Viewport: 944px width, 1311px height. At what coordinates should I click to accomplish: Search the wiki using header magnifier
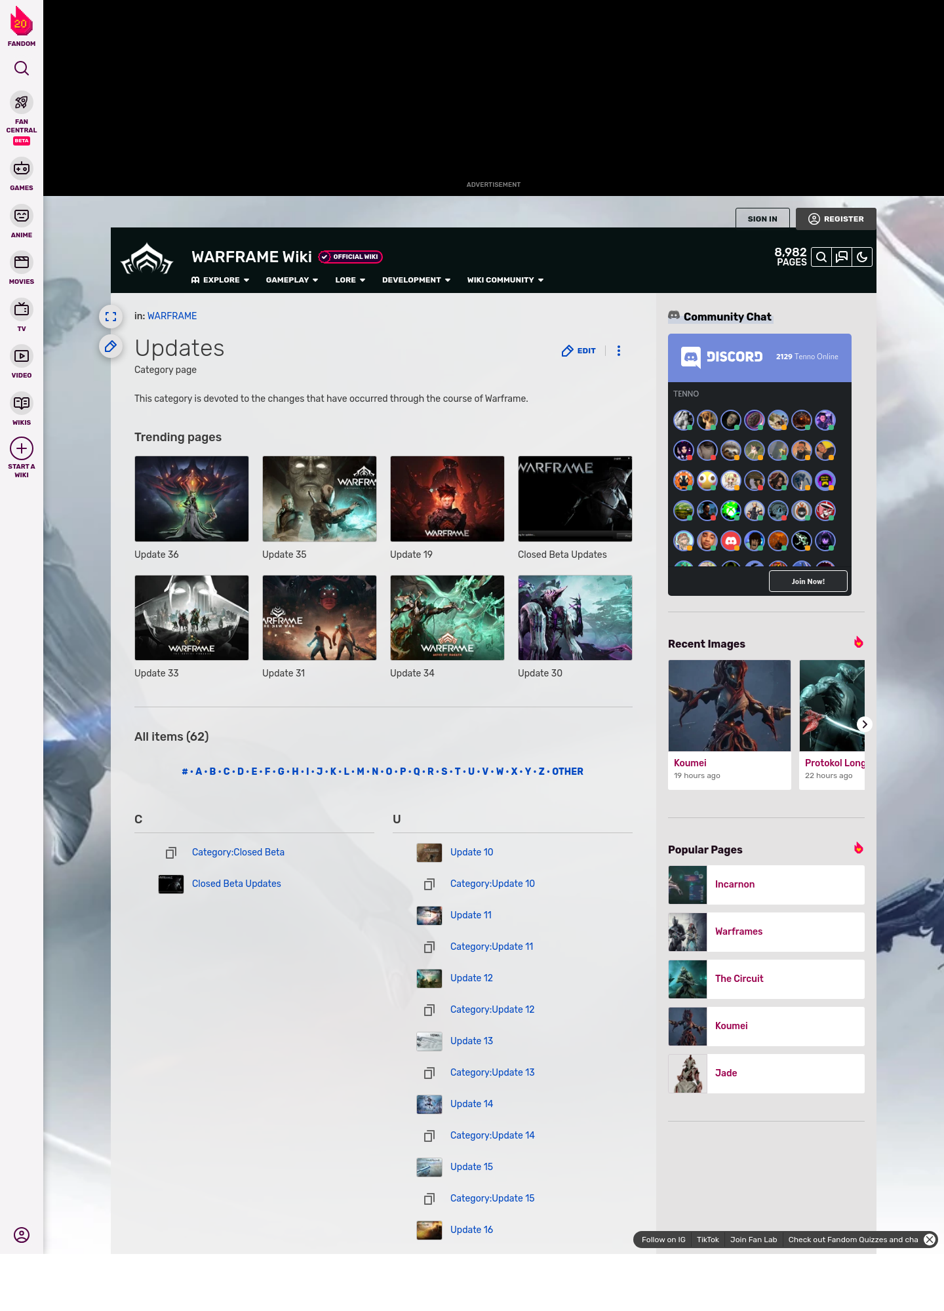(821, 257)
